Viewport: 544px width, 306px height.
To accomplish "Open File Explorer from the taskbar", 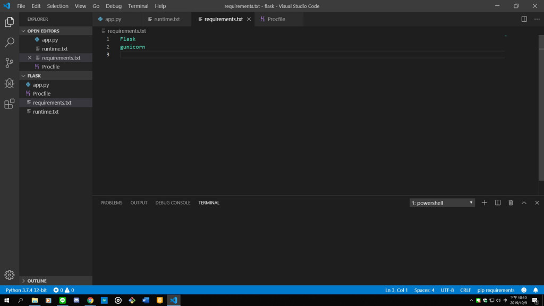I will 35,300.
